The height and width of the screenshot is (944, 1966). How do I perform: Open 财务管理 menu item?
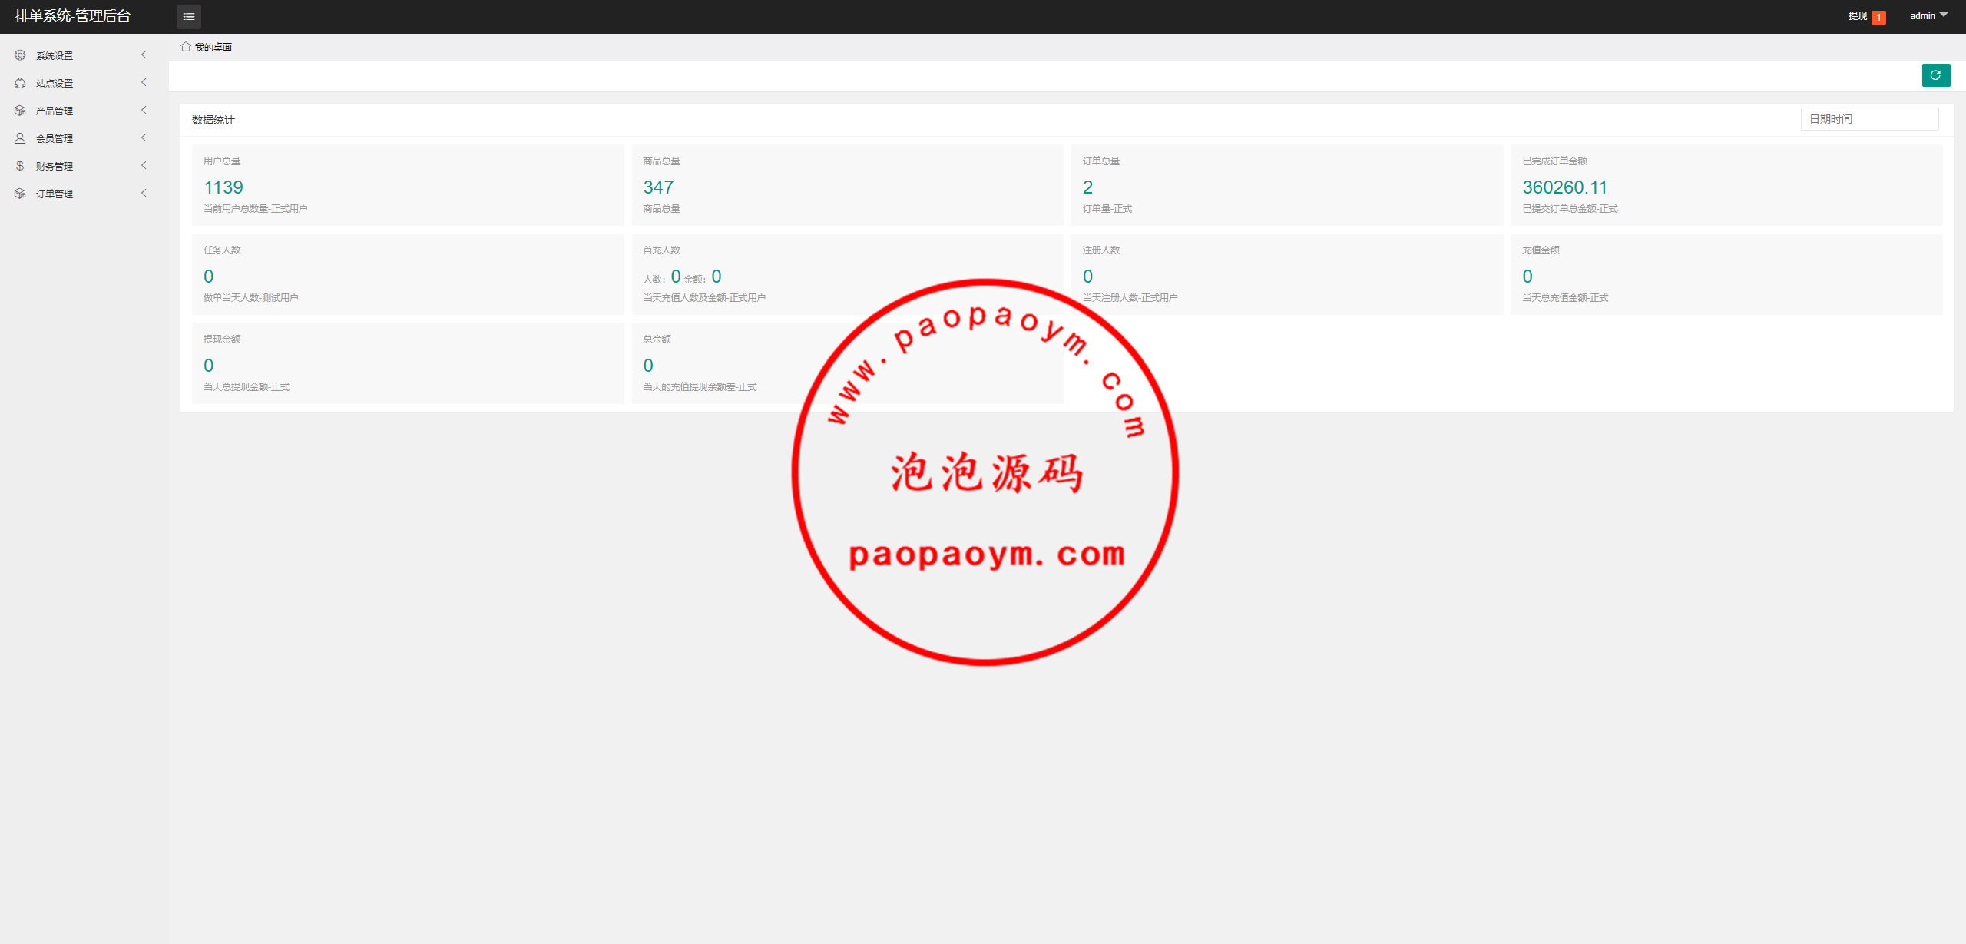(x=84, y=166)
